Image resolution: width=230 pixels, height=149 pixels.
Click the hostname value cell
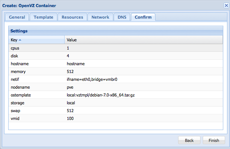[x=144, y=64]
